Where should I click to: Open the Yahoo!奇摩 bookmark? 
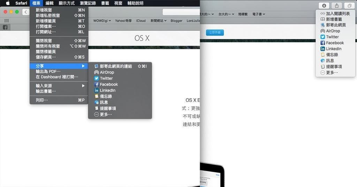coord(123,21)
